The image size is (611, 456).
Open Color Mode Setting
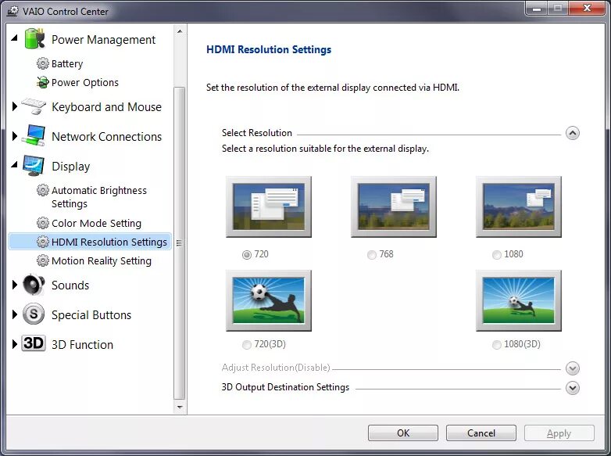pyautogui.click(x=96, y=223)
